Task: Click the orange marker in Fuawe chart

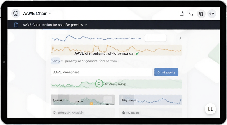Action: (91, 103)
